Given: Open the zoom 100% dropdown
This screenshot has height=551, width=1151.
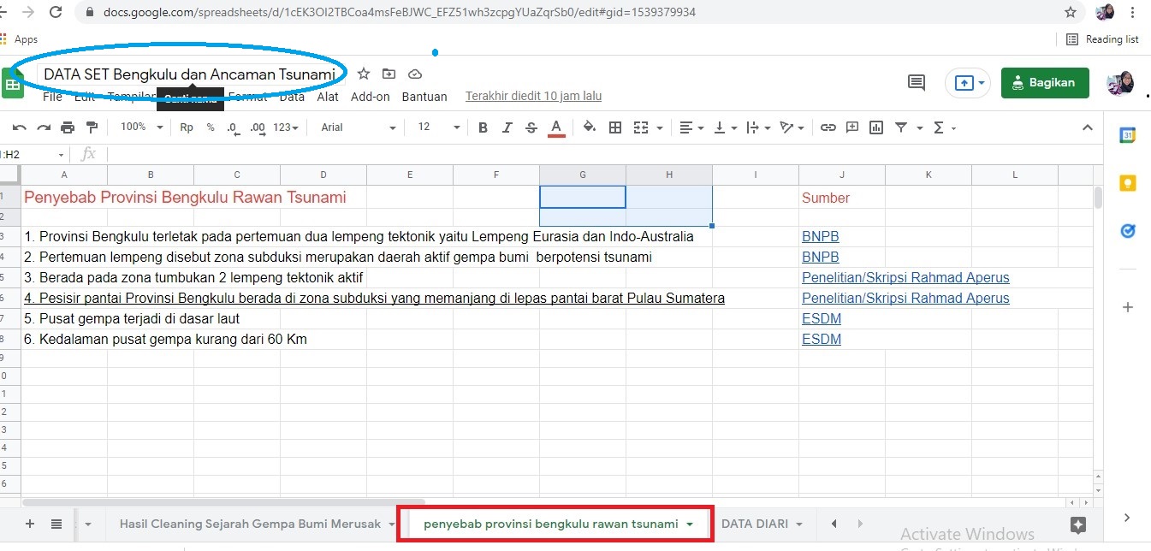Looking at the screenshot, I should tap(141, 127).
